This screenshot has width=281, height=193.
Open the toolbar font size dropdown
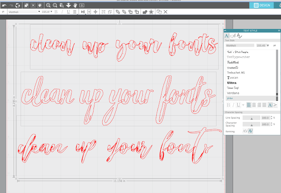coord(51,12)
